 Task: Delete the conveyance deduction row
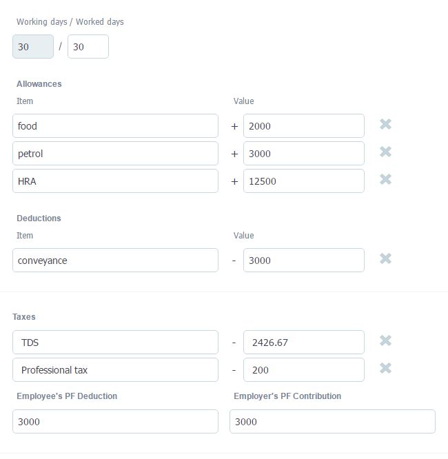pos(385,258)
